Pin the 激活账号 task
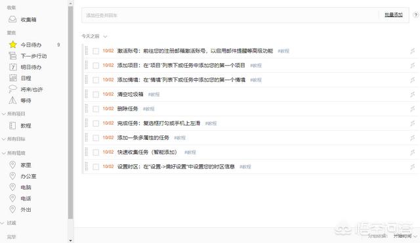The image size is (420, 243). click(x=413, y=51)
